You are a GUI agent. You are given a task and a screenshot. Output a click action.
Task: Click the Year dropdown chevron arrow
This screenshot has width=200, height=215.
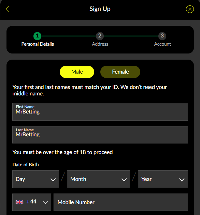[x=182, y=180]
